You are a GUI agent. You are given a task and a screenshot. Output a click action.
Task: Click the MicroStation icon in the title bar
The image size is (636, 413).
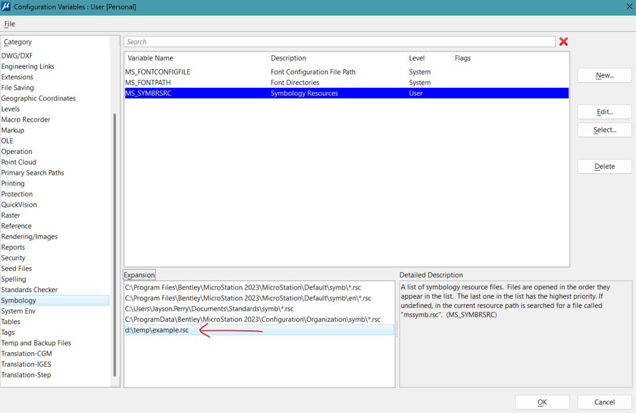(x=6, y=6)
